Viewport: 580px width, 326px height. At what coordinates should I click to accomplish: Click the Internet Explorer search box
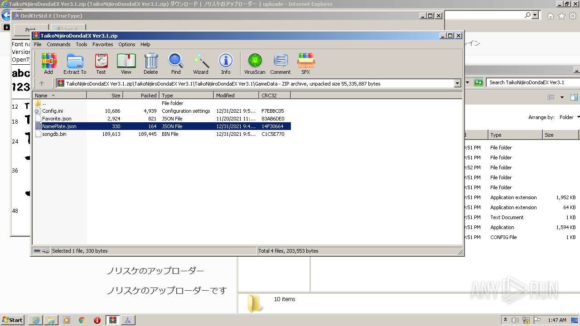coord(484,15)
